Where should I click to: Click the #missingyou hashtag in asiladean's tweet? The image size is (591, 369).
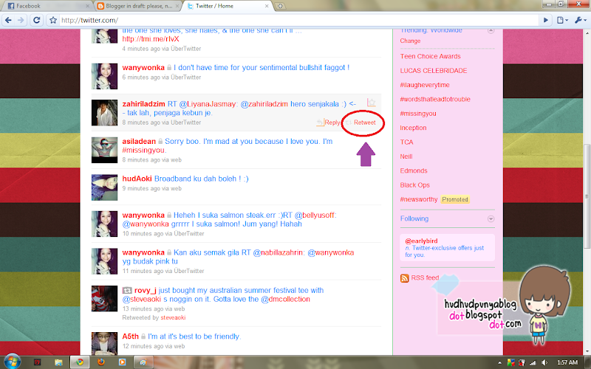[143, 151]
